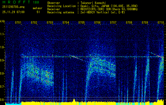Click the 0702 time marker
Viewport: 166px width, 105px height.
pos(34,23)
